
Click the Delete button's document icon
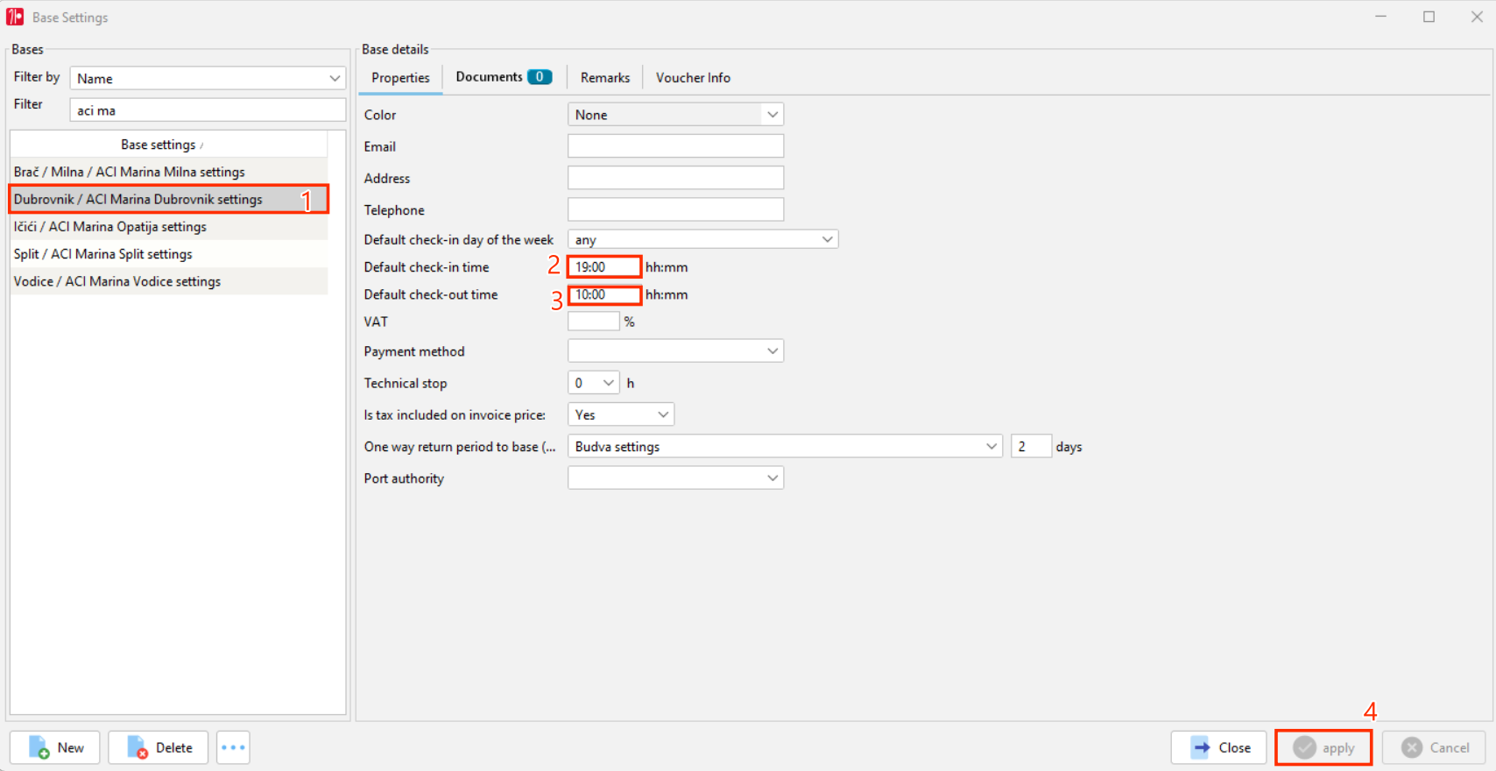138,747
